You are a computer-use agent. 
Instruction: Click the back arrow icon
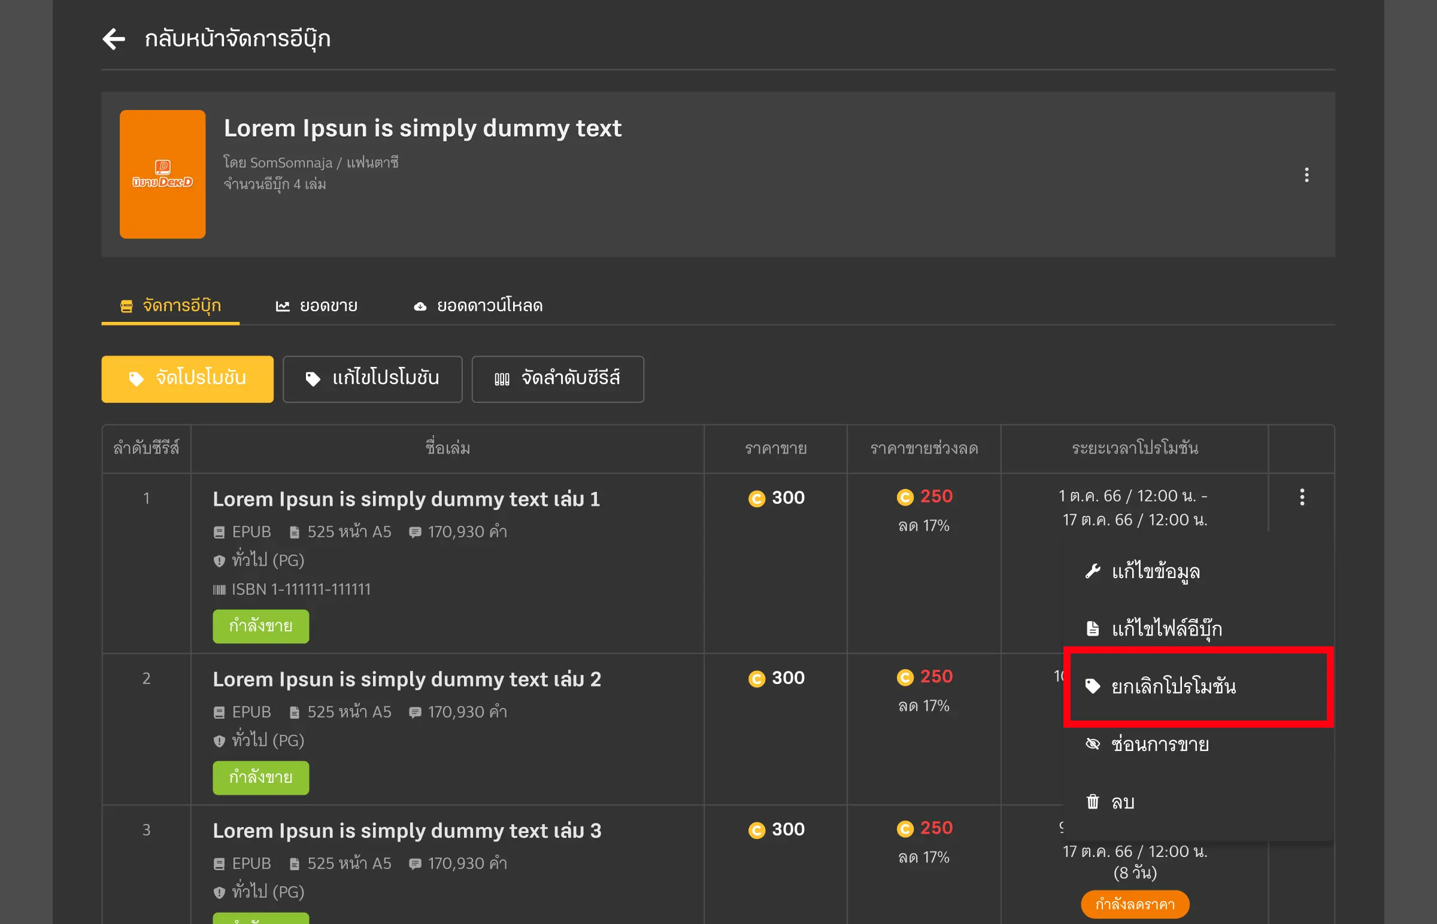click(113, 39)
